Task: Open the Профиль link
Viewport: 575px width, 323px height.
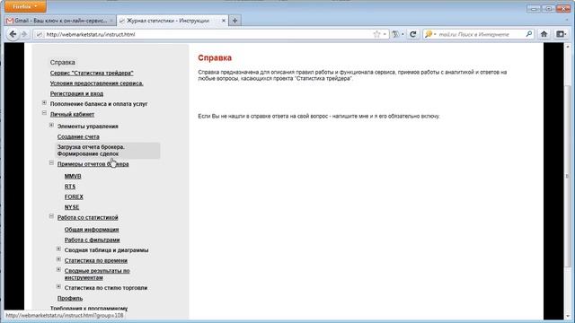Action: click(70, 298)
